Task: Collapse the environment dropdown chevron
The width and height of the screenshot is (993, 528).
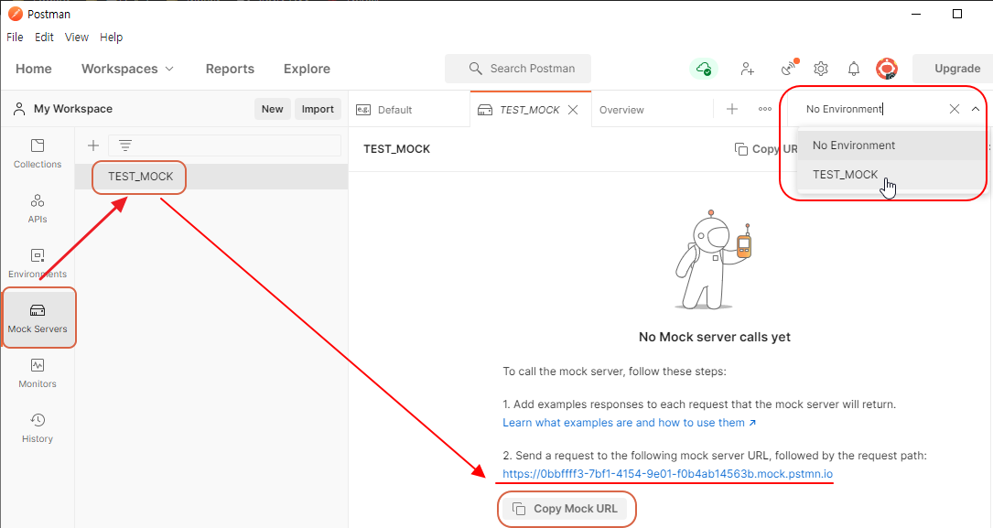Action: (976, 109)
